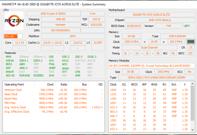
Task: Click the 1.0531 V VID value
Action: point(97,107)
